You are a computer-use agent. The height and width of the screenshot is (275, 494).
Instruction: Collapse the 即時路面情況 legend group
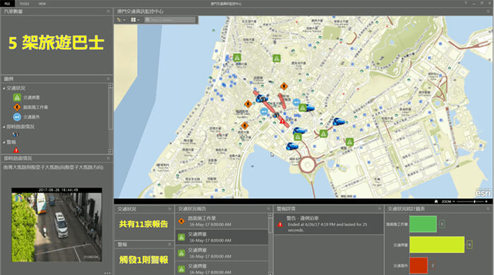pyautogui.click(x=4, y=127)
